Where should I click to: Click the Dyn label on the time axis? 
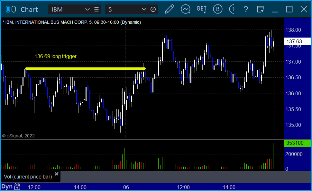[x=7, y=187]
